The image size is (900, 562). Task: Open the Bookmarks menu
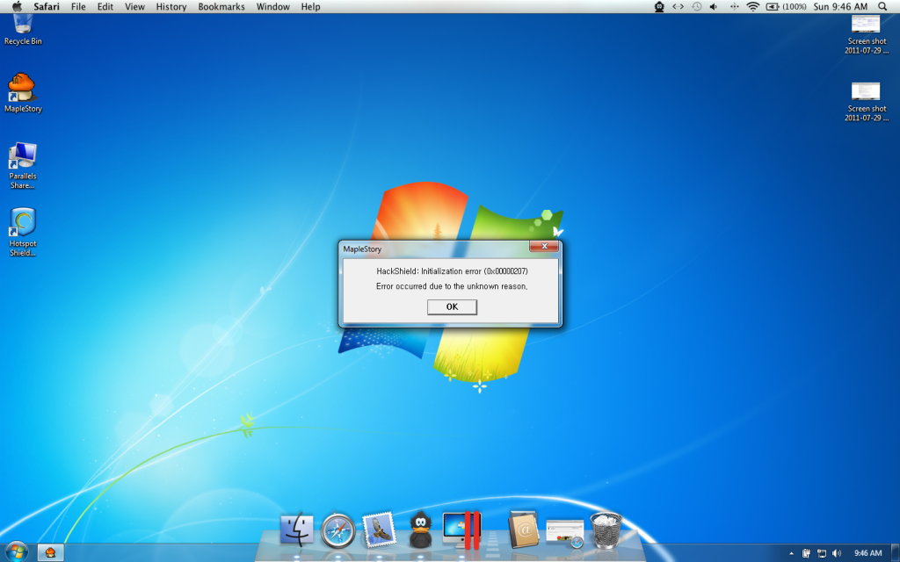(x=221, y=7)
